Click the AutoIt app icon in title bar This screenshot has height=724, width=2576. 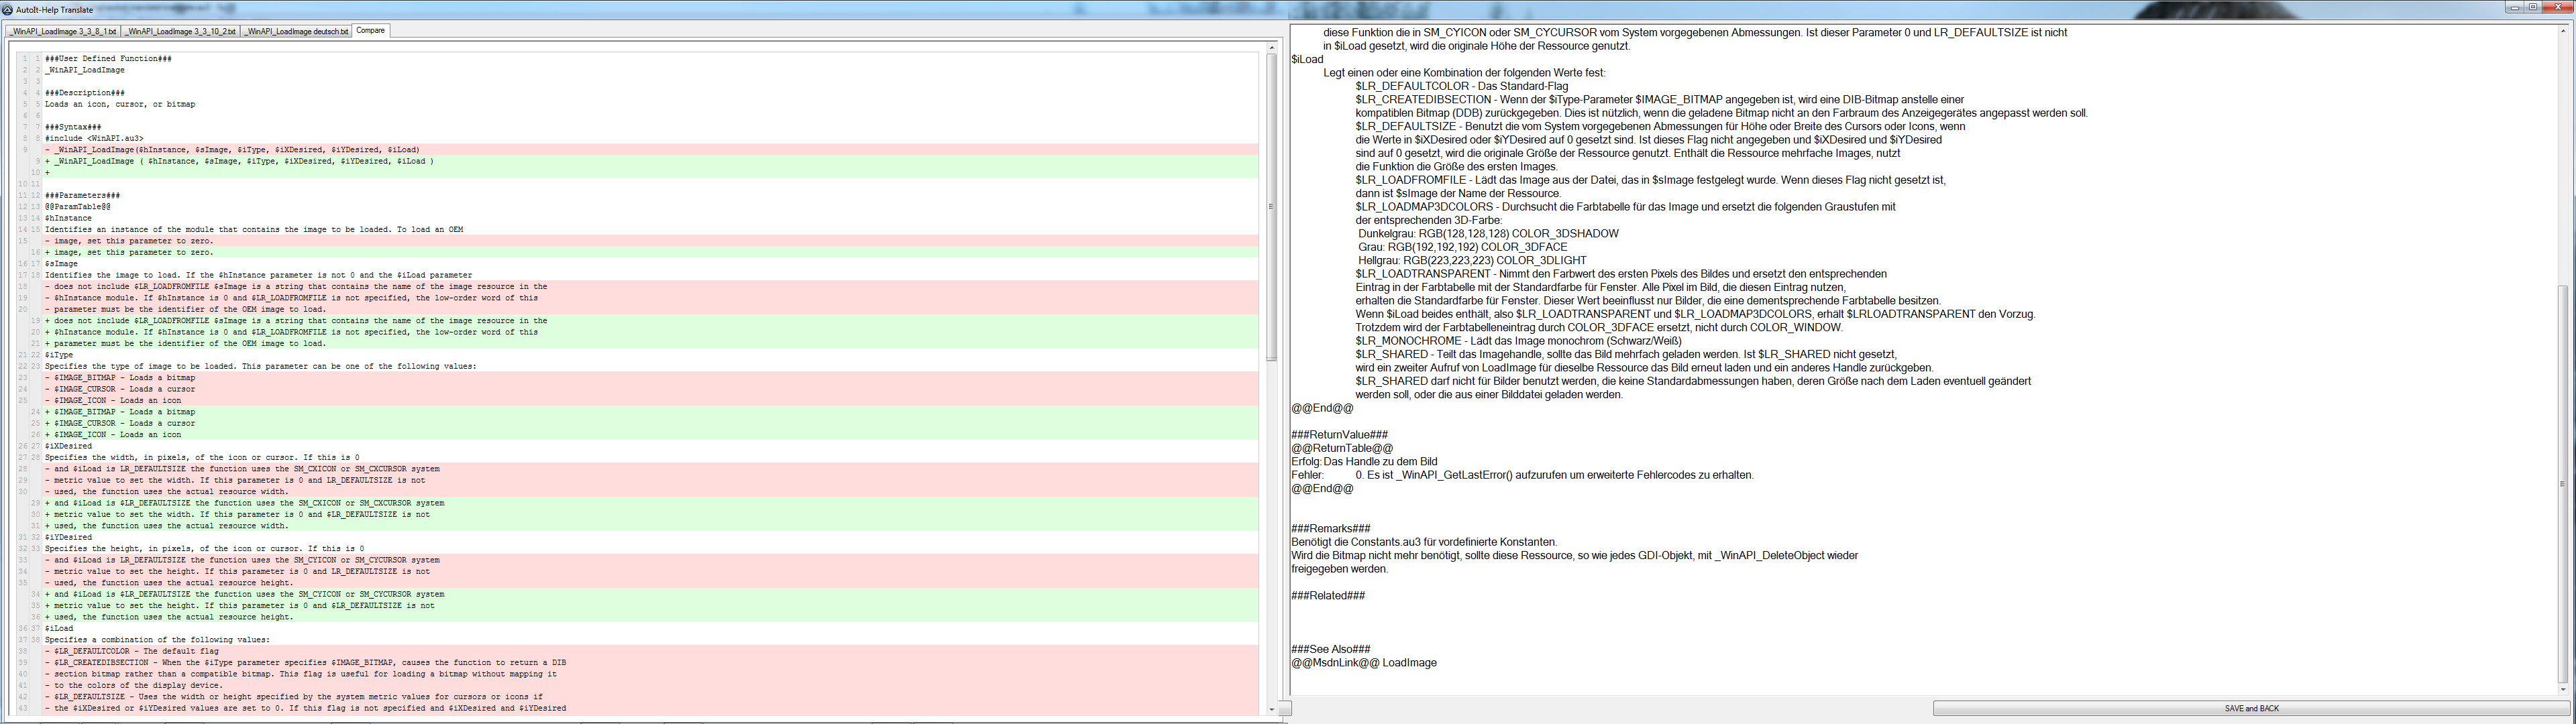pyautogui.click(x=8, y=10)
